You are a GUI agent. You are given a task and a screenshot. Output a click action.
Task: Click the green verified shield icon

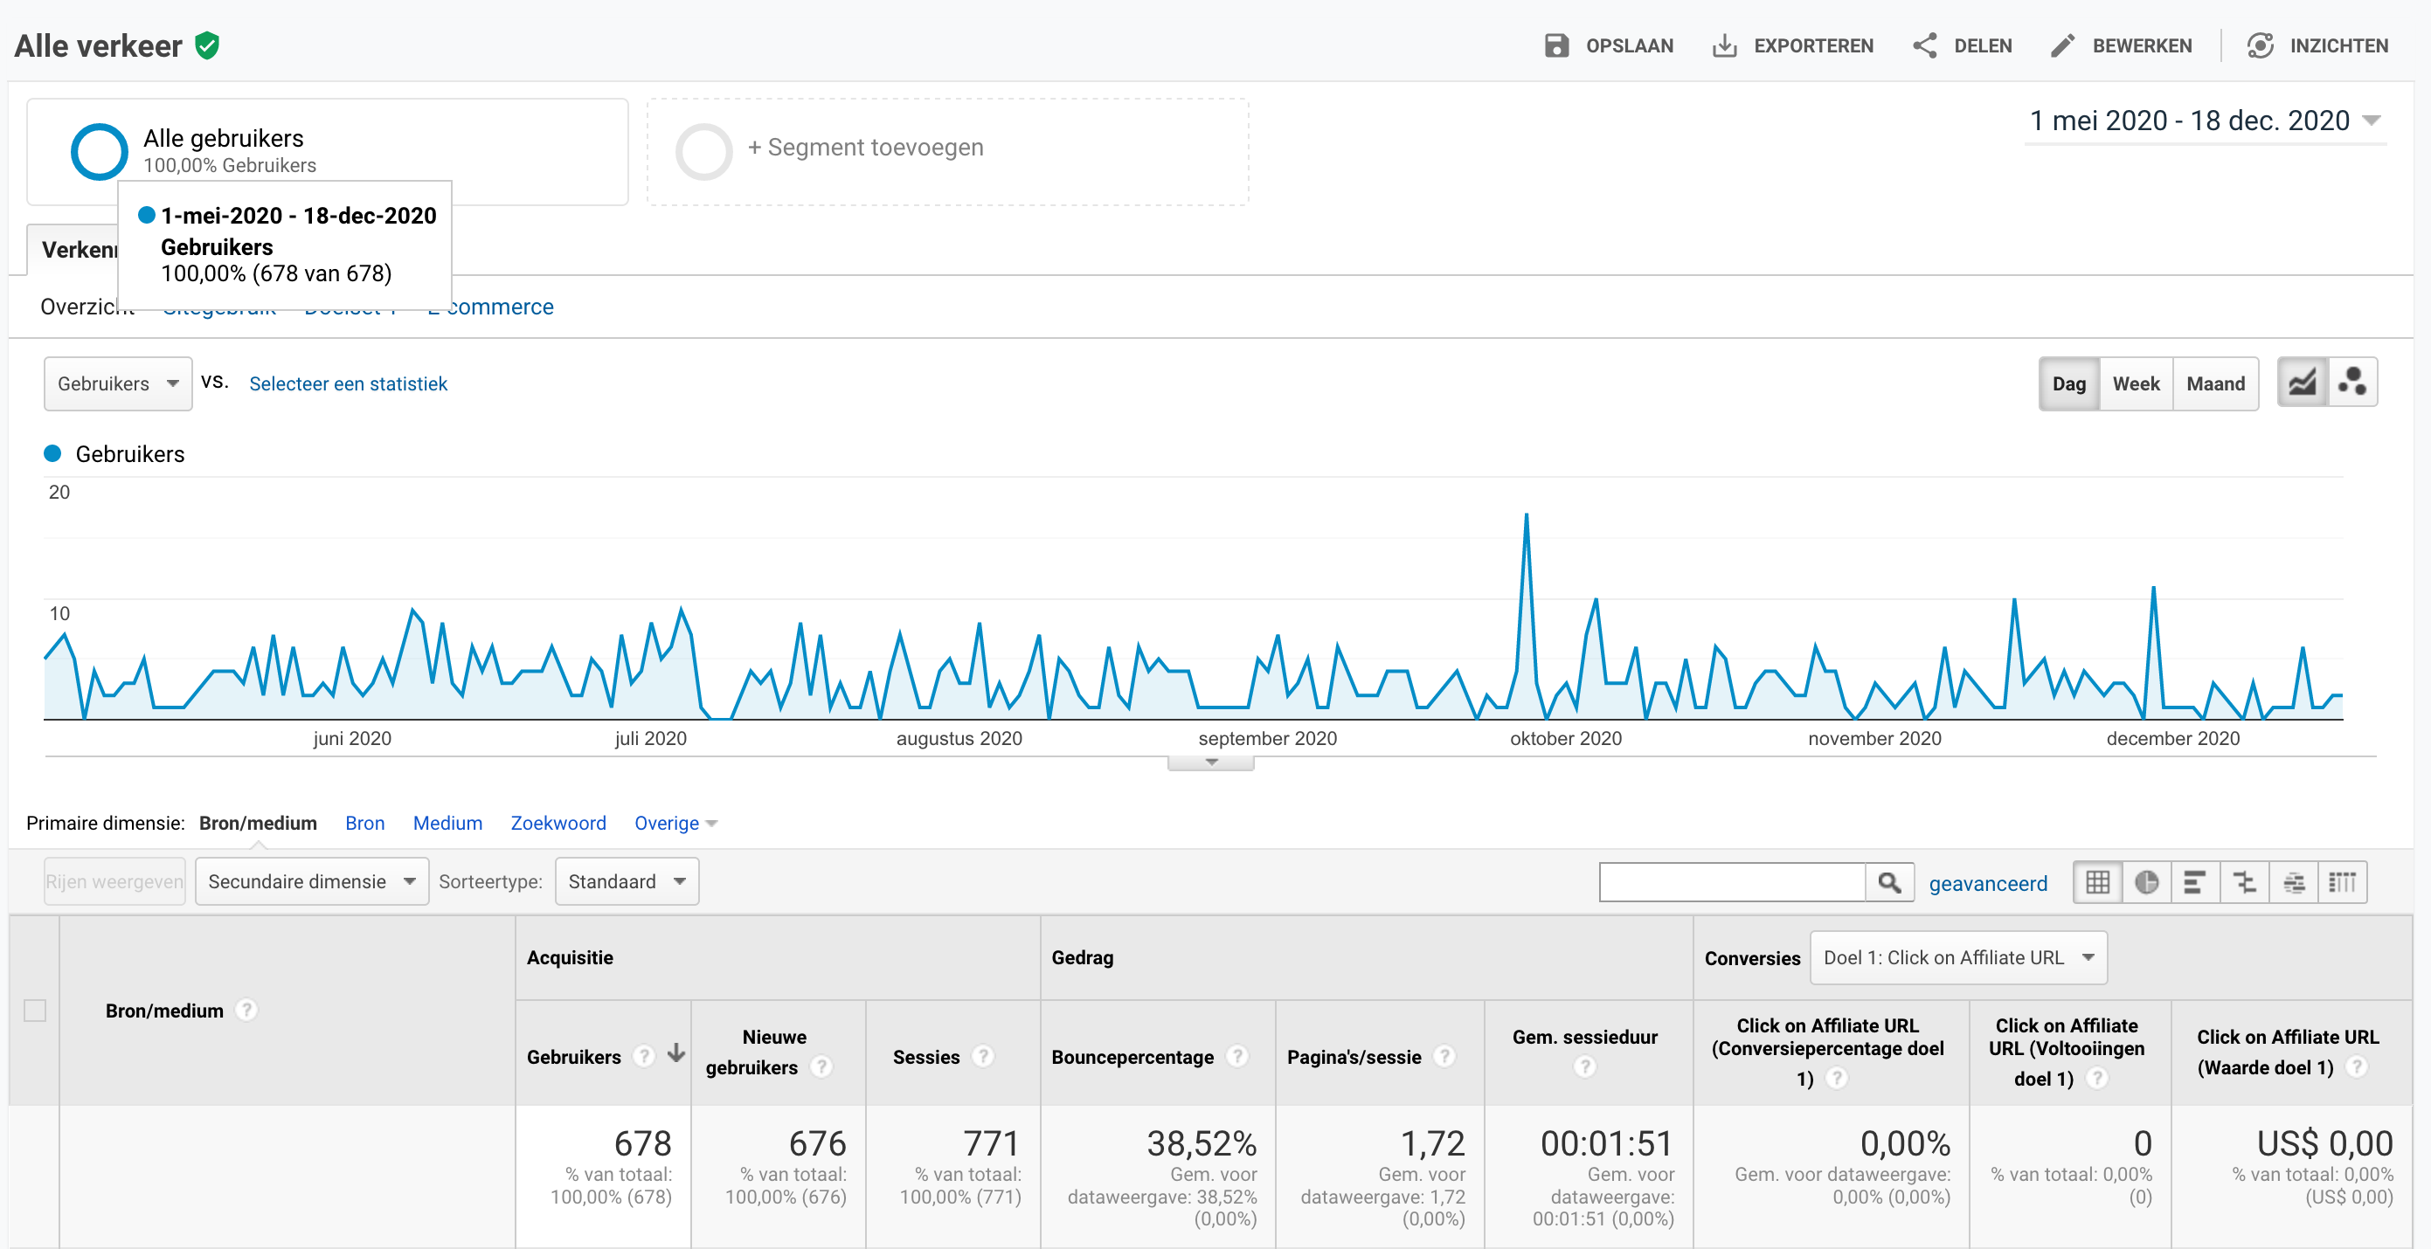coord(207,45)
